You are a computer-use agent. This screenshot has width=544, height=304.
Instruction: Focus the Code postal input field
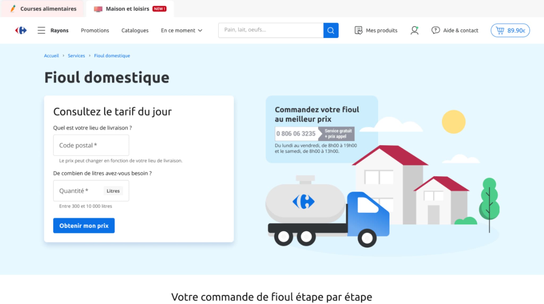(91, 145)
